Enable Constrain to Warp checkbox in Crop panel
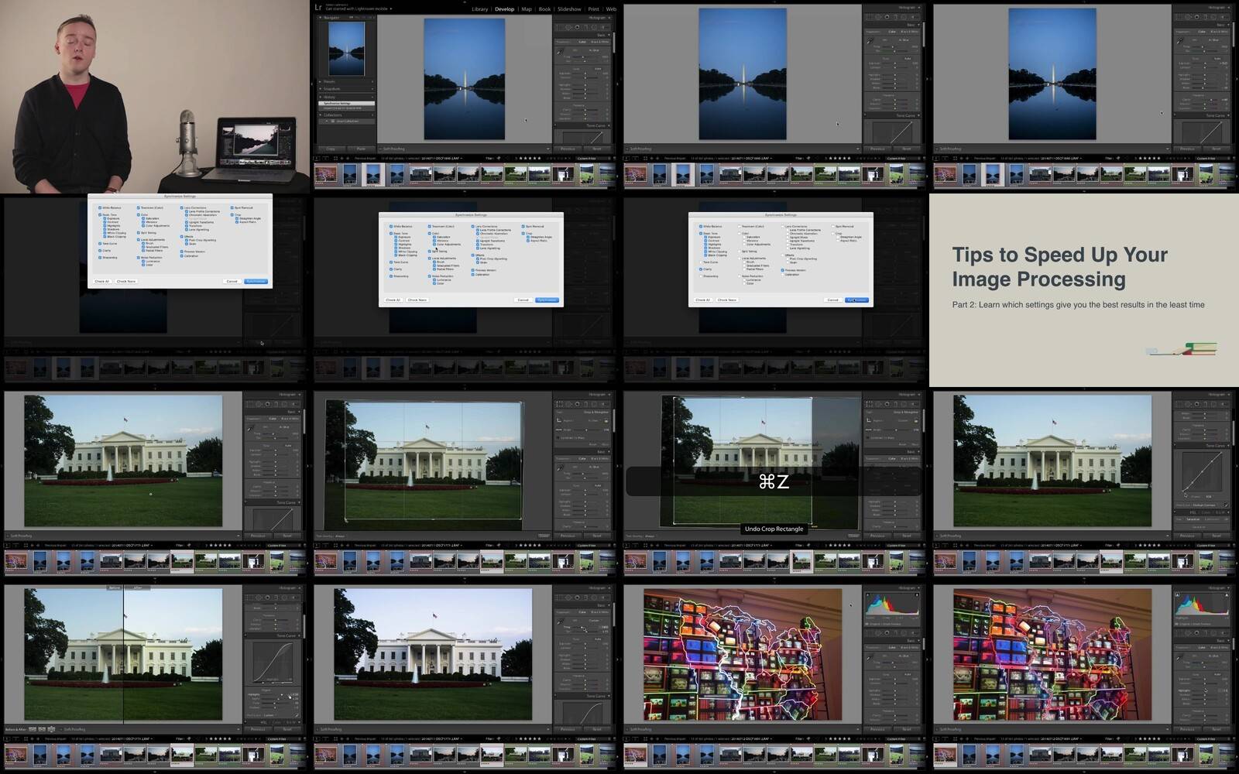Image resolution: width=1239 pixels, height=774 pixels. click(x=558, y=437)
